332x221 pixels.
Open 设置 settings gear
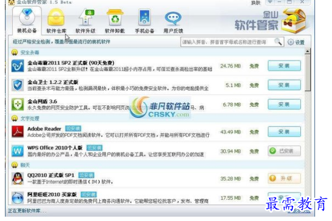pos(296,42)
